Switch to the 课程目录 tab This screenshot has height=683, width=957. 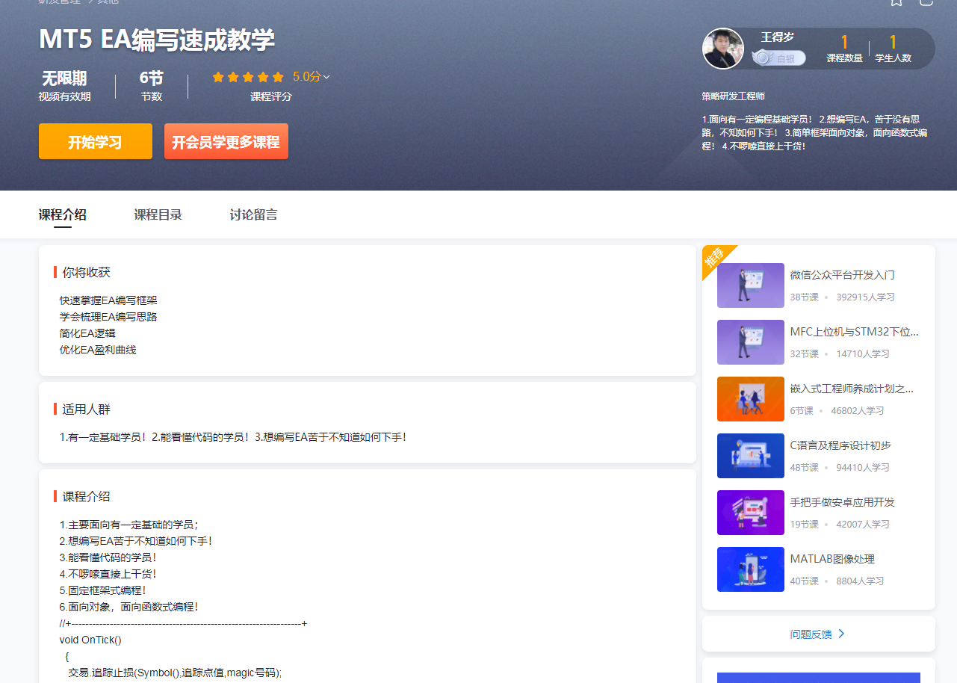click(158, 214)
